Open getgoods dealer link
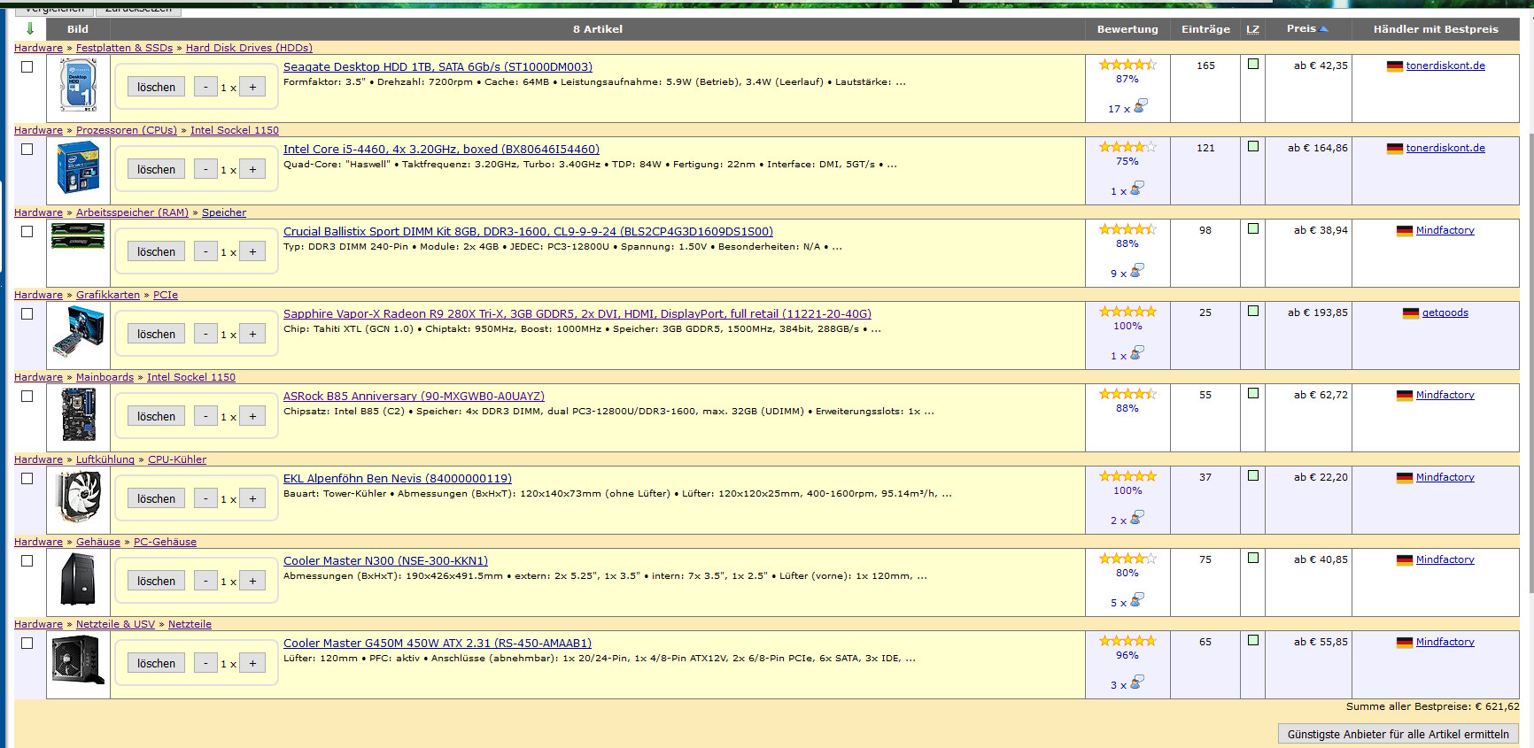Screen dimensions: 1534x748 (1445, 312)
